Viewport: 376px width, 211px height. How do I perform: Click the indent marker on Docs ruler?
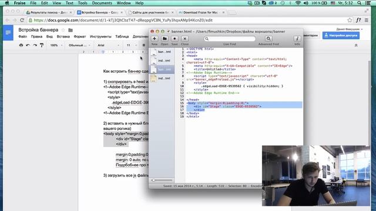pyautogui.click(x=103, y=52)
